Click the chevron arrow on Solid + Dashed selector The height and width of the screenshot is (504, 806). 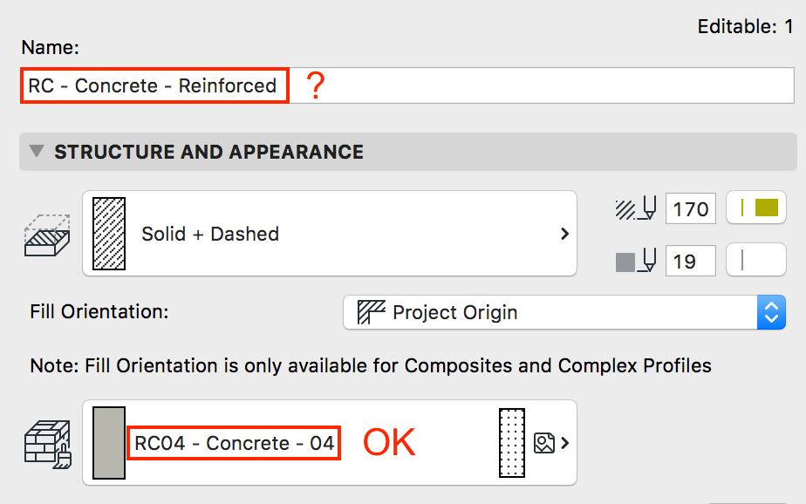(564, 234)
